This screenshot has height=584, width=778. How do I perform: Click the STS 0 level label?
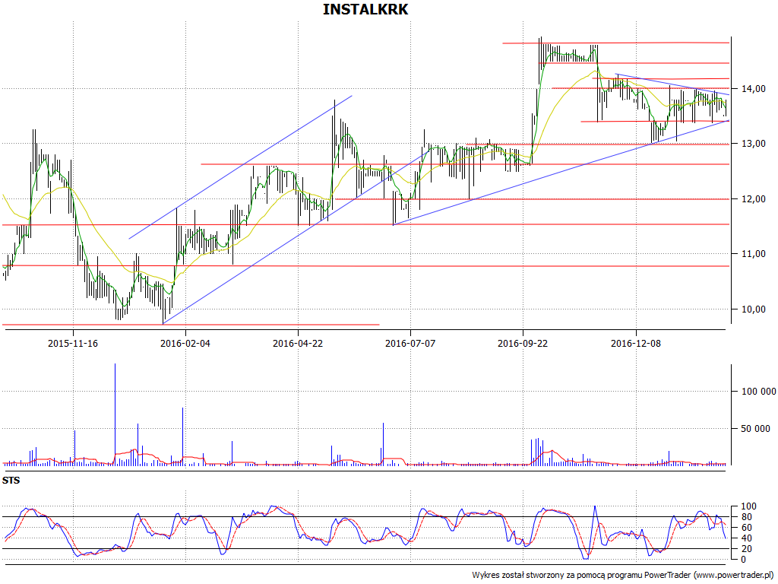[x=744, y=559]
